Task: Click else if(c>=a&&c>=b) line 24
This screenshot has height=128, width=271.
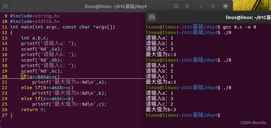Action: pos(47,99)
